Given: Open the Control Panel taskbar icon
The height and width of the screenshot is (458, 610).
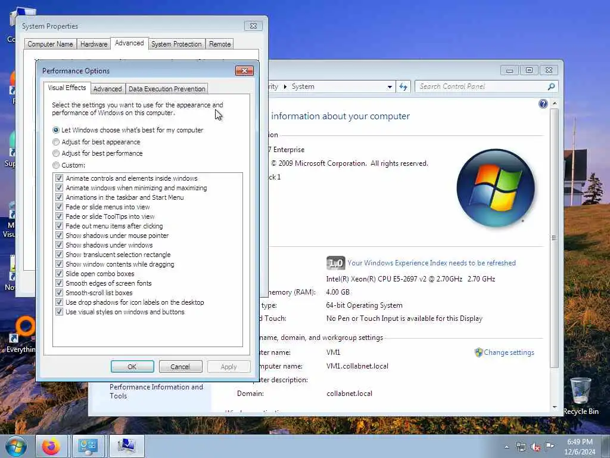Looking at the screenshot, I should pos(88,446).
